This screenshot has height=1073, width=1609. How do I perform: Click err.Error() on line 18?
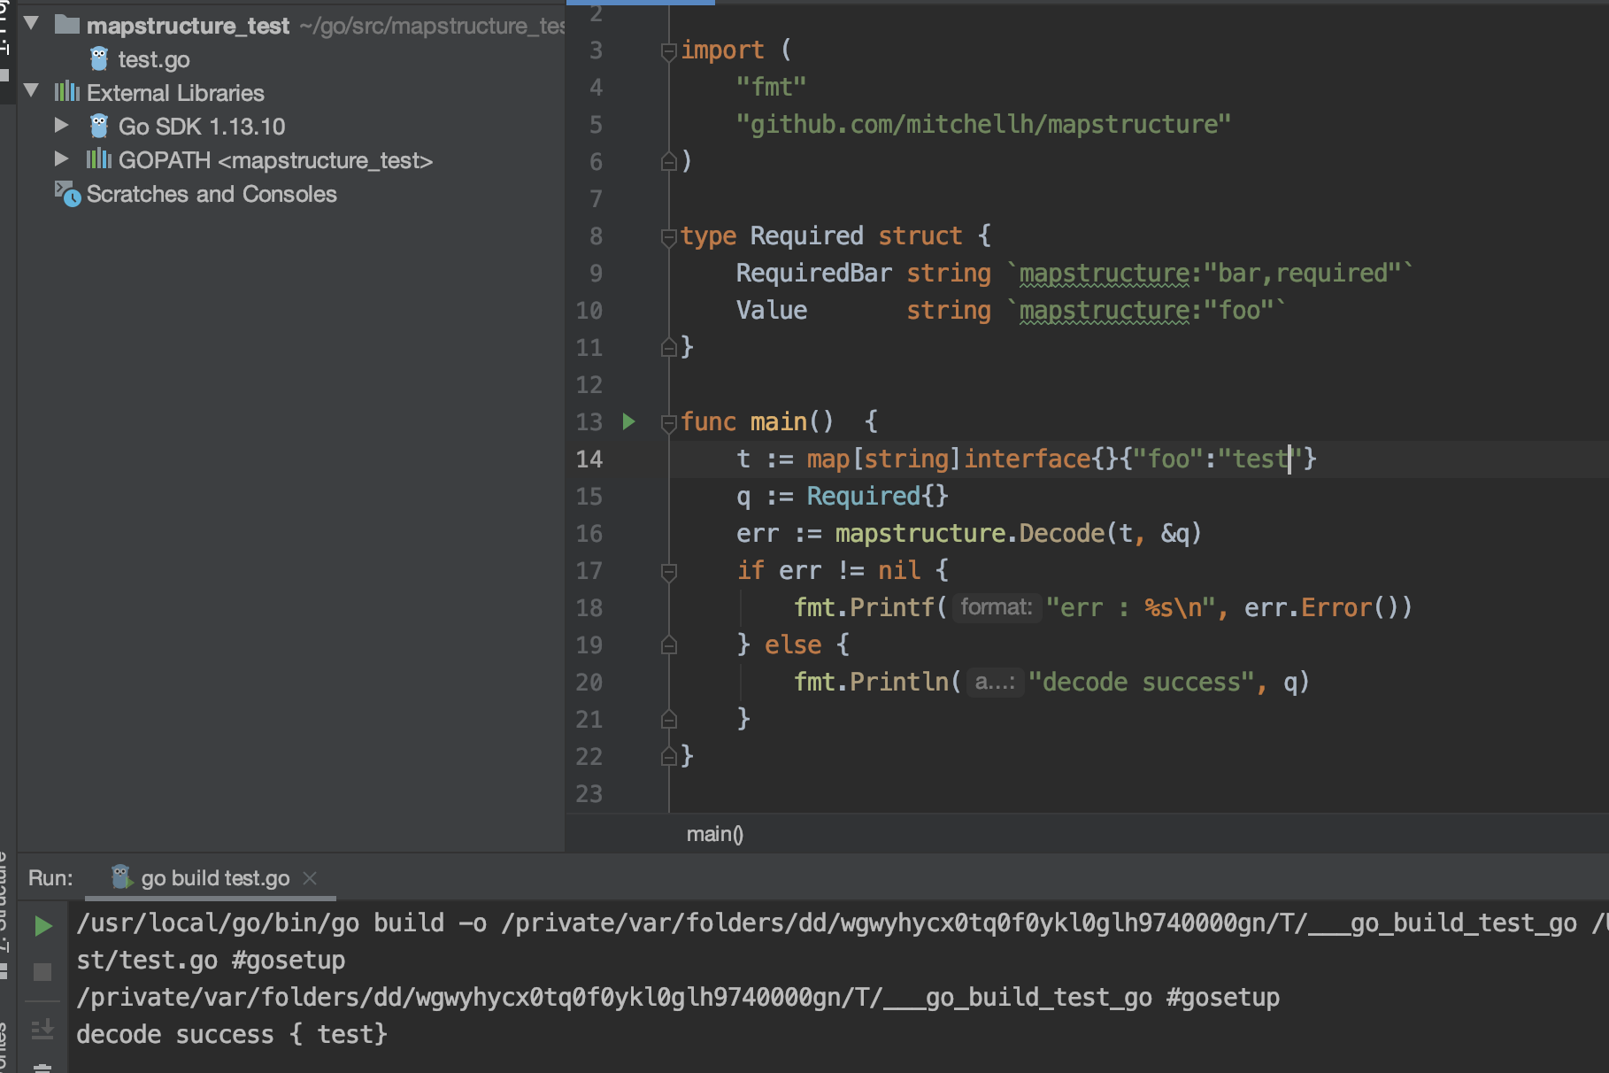pos(1320,607)
